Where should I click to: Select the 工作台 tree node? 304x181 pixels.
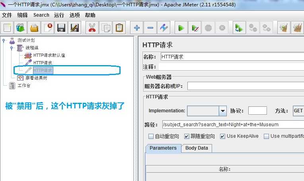pos(24,85)
